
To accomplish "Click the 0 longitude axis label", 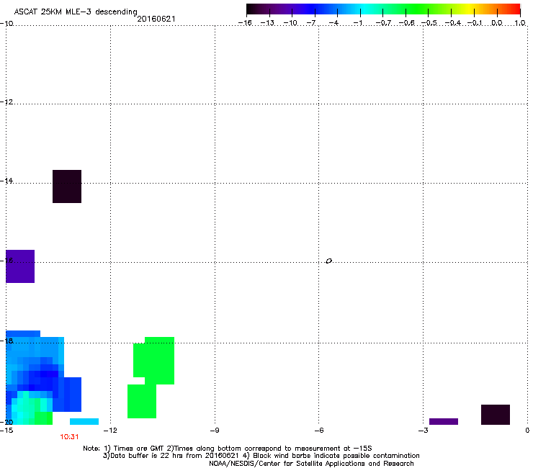I will 527,431.
